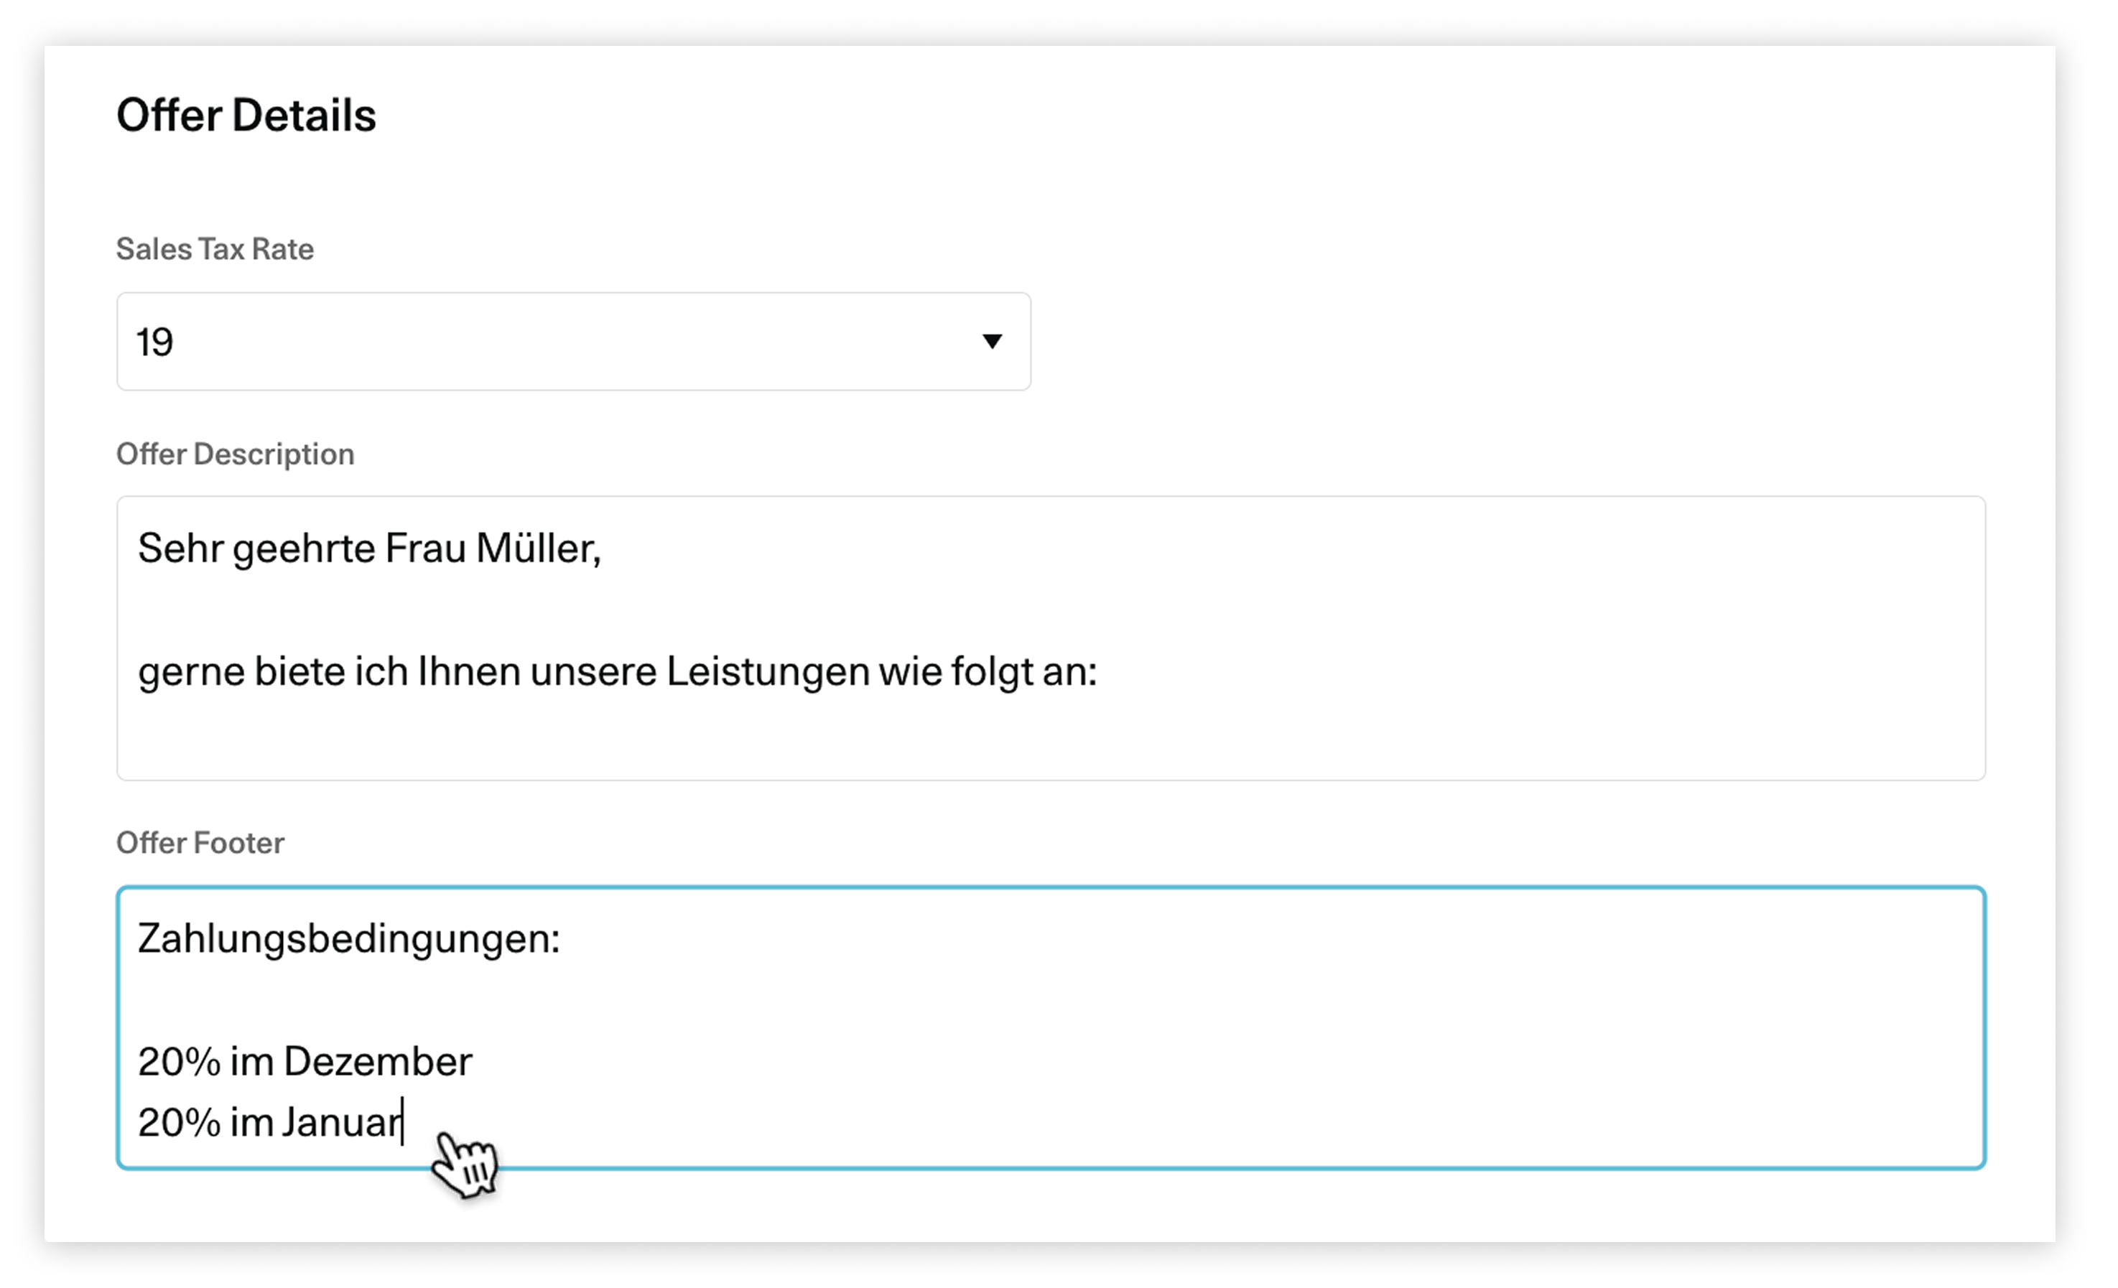Select the Offer Description label
Image resolution: width=2118 pixels, height=1288 pixels.
pyautogui.click(x=235, y=453)
